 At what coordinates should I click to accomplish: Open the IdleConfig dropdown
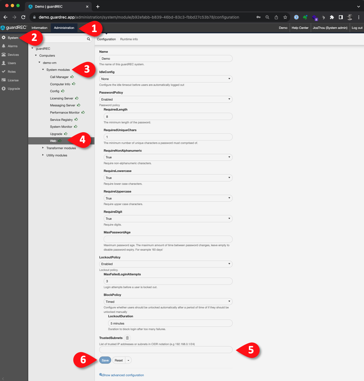(x=166, y=79)
